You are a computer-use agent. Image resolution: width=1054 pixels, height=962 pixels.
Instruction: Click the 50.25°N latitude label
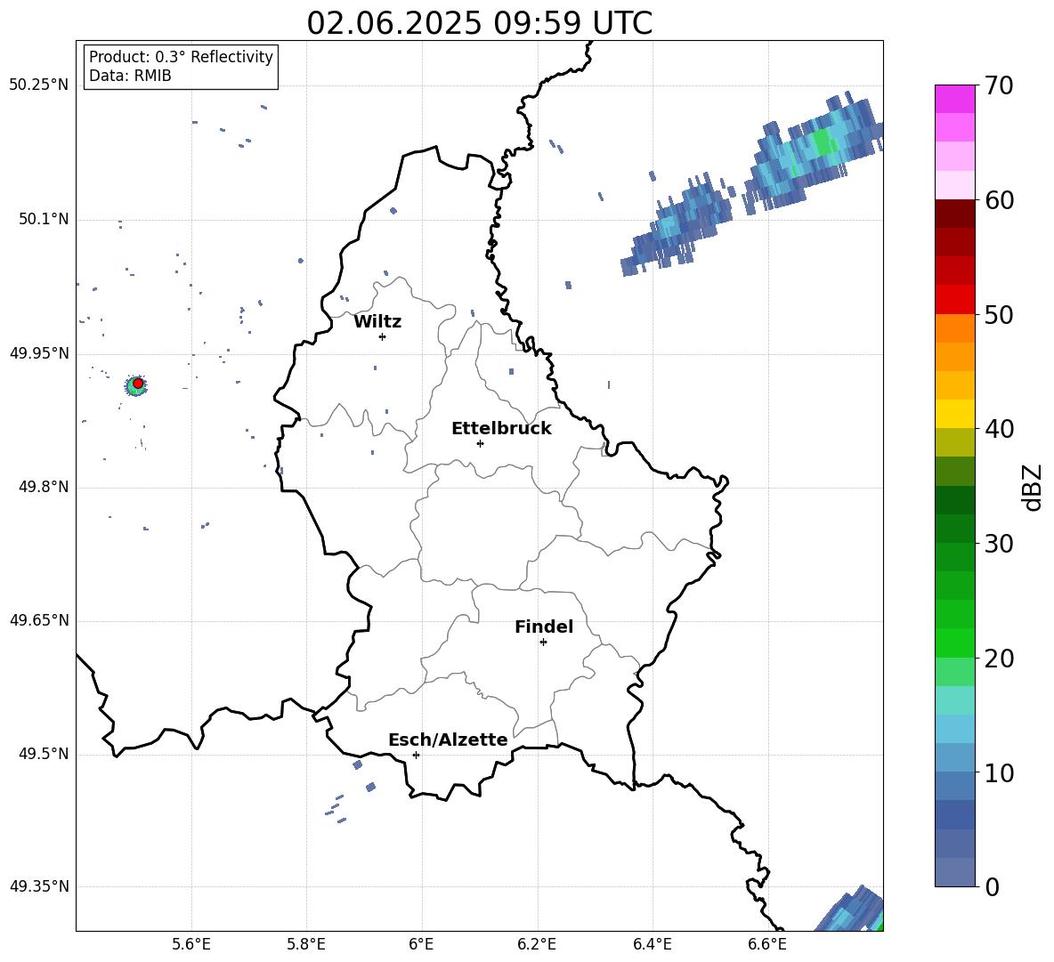click(38, 85)
